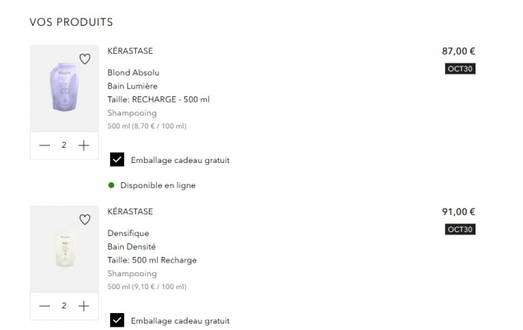
Task: Click second KÉRASTASE brand link
Action: point(130,212)
